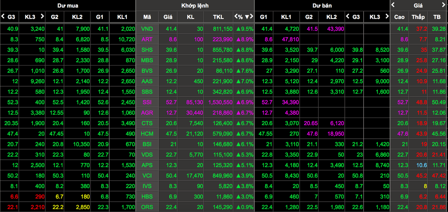Screen dimensions: 448x212
Task: Open the AGR ticker symbol
Action: 147,113
